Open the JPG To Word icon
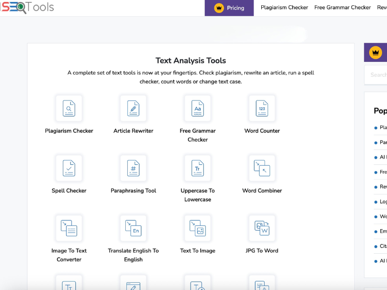The image size is (387, 290). pos(262,228)
